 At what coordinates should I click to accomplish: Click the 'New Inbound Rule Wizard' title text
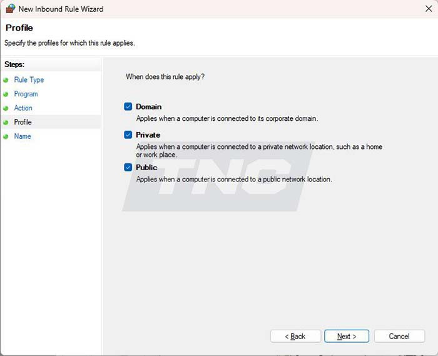tap(61, 9)
